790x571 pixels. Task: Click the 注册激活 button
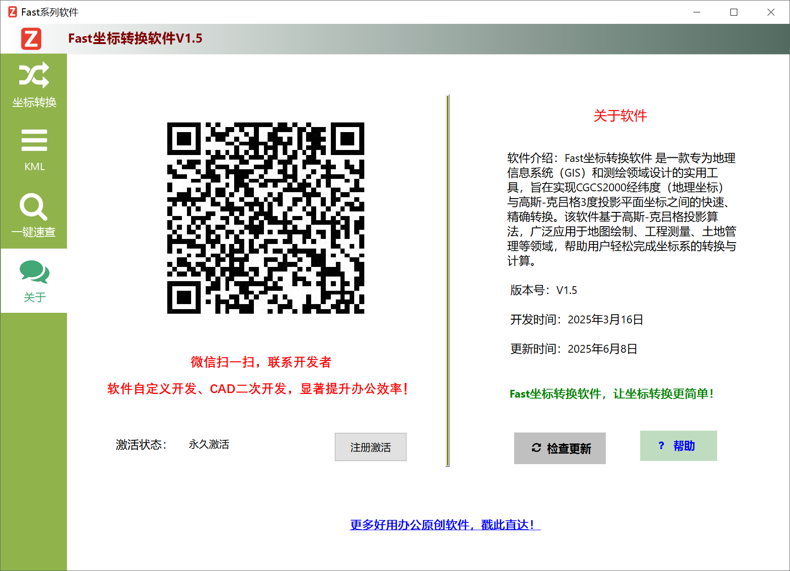coord(370,447)
